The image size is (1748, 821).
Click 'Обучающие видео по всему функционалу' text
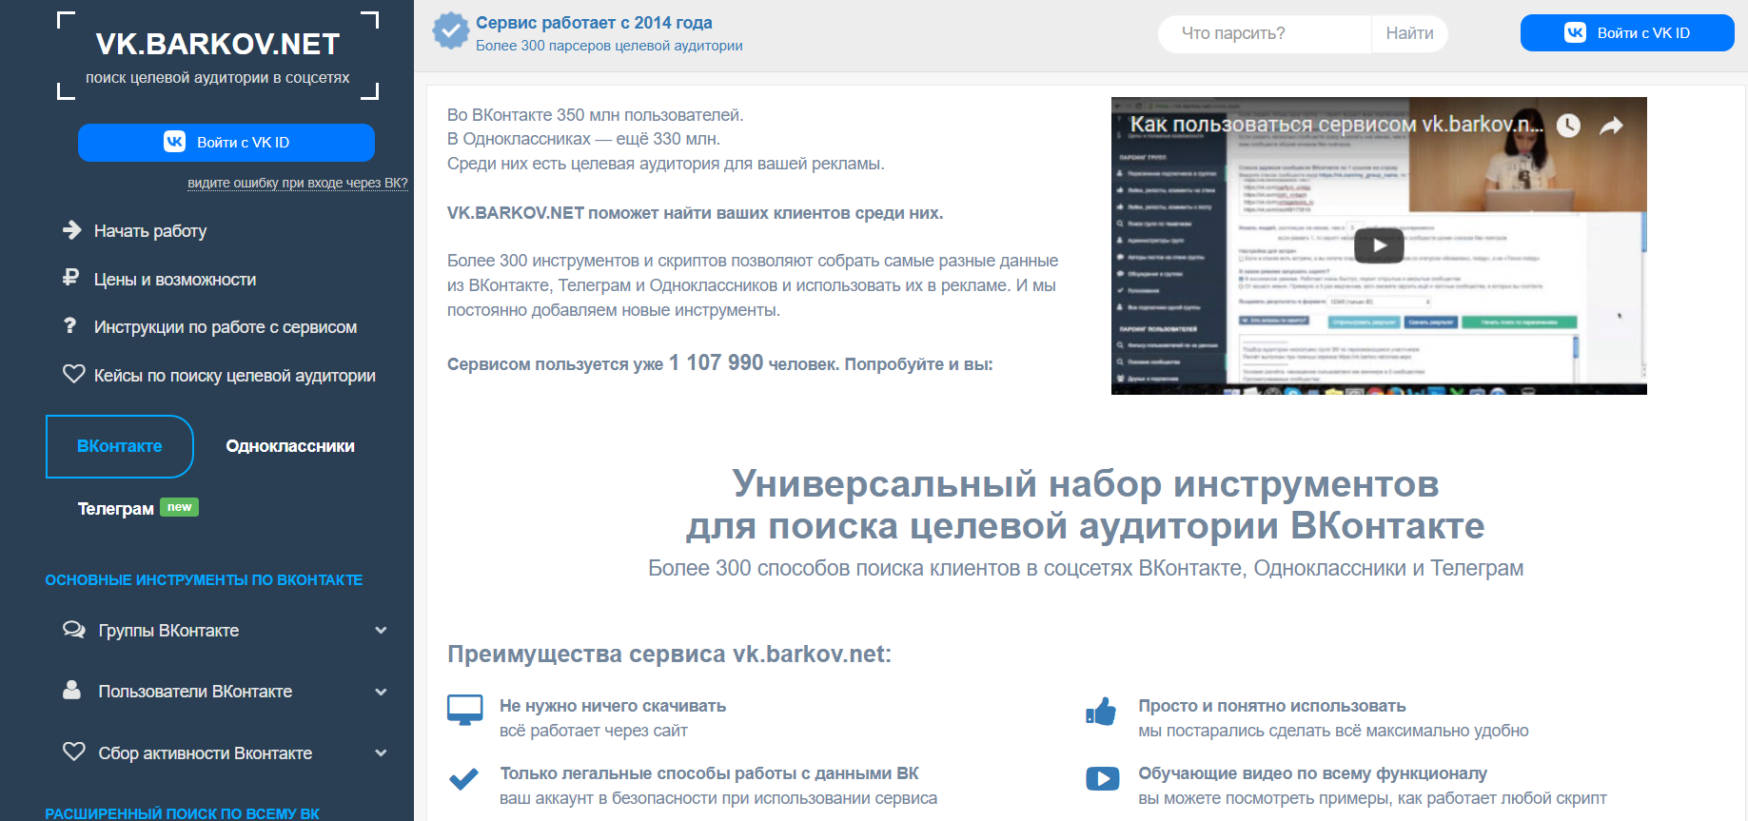[1312, 773]
